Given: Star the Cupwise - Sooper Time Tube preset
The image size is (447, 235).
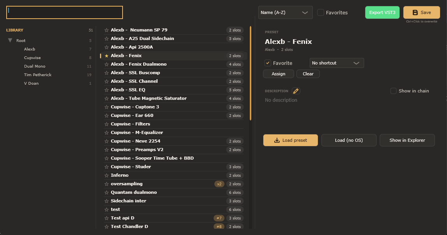Looking at the screenshot, I should point(107,158).
